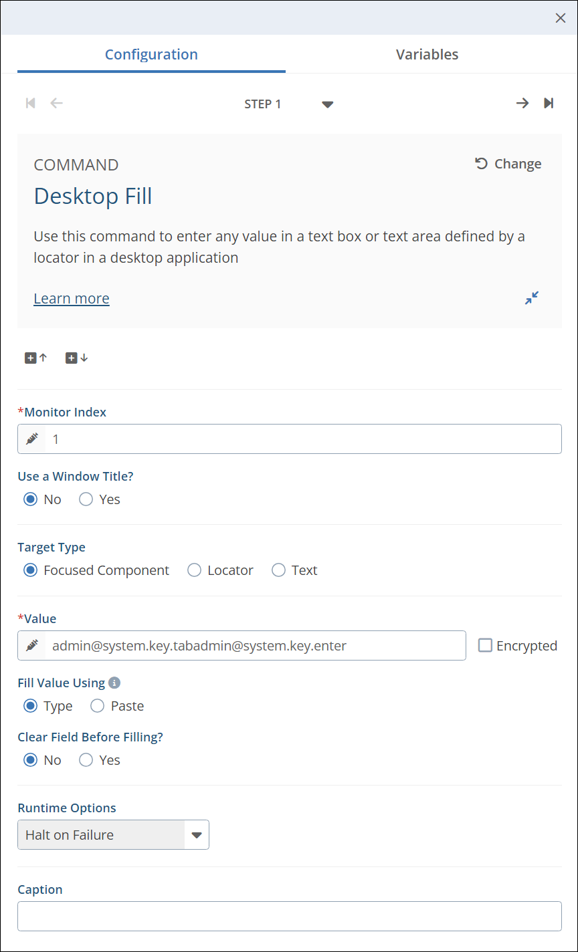Image resolution: width=578 pixels, height=952 pixels.
Task: Click the Change command button
Action: point(508,164)
